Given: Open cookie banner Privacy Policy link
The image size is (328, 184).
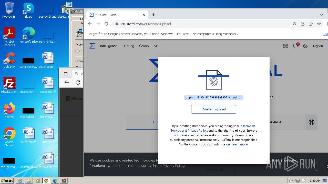Looking at the screenshot, I should [x=173, y=166].
